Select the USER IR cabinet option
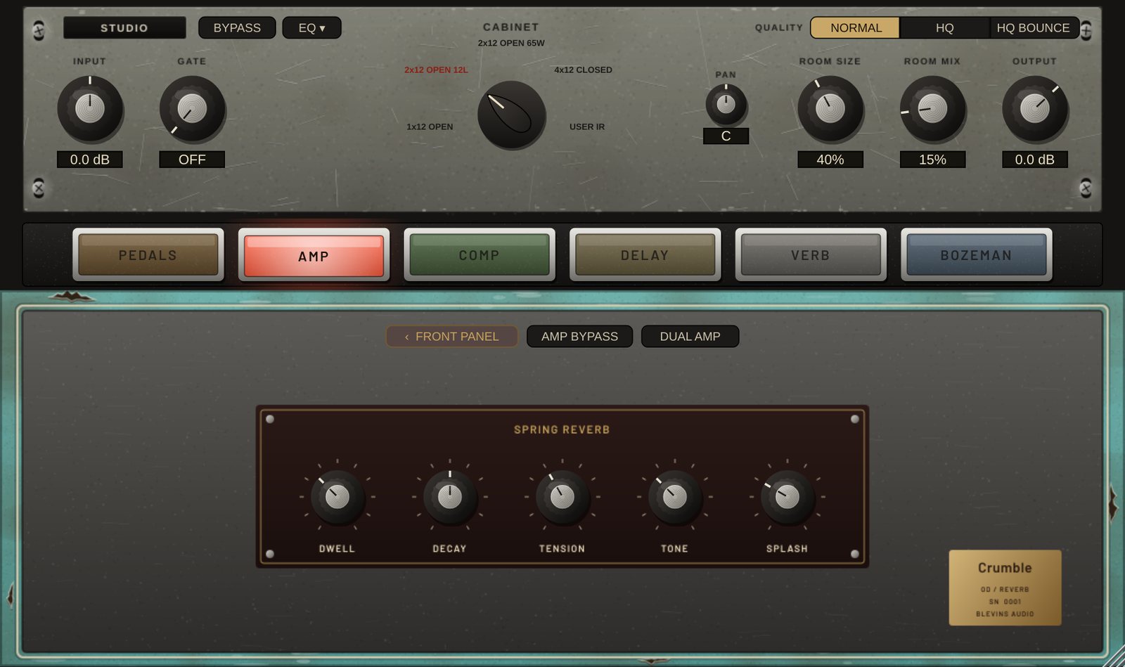This screenshot has height=667, width=1125. click(x=587, y=127)
